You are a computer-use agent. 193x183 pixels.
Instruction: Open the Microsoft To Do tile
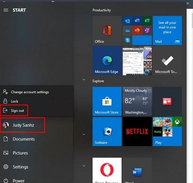tap(167, 61)
